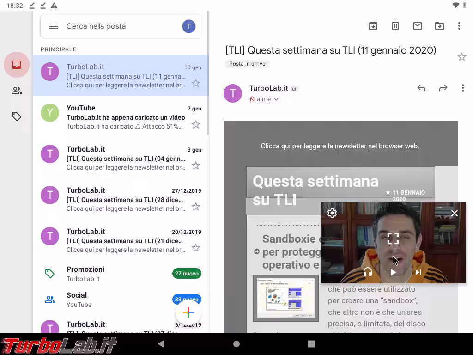Viewport: 473px width, 355px height.
Task: Mark email as unread envelope icon
Action: (418, 26)
